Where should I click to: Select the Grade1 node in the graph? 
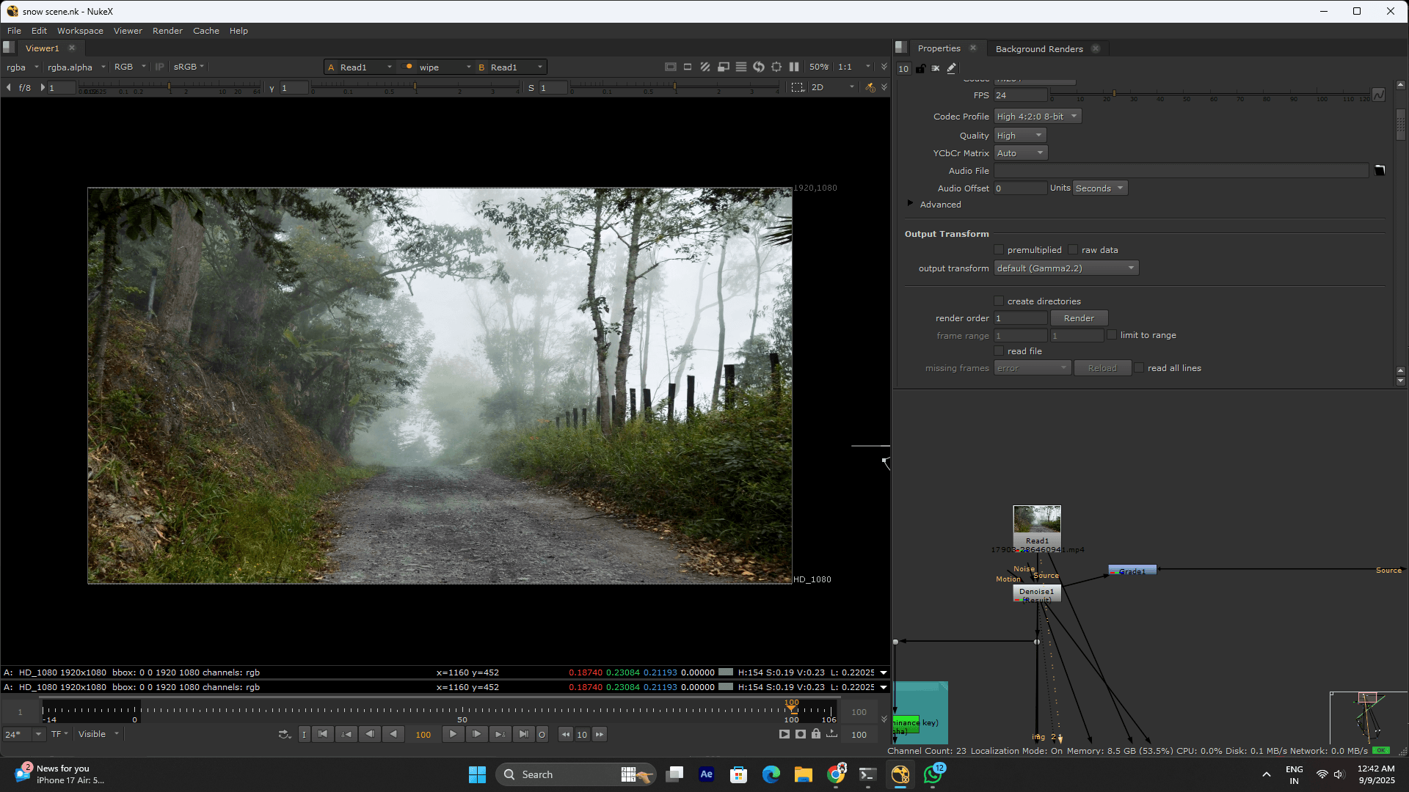pyautogui.click(x=1132, y=570)
